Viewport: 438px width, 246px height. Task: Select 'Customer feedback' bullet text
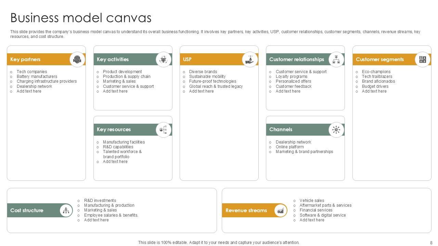294,86
